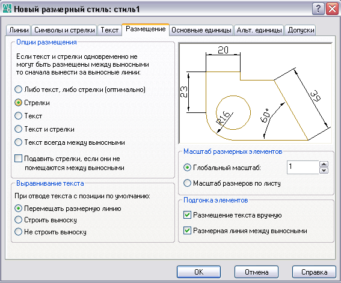Click the 'Опции размещения' group label
This screenshot has width=341, height=283.
pos(46,42)
